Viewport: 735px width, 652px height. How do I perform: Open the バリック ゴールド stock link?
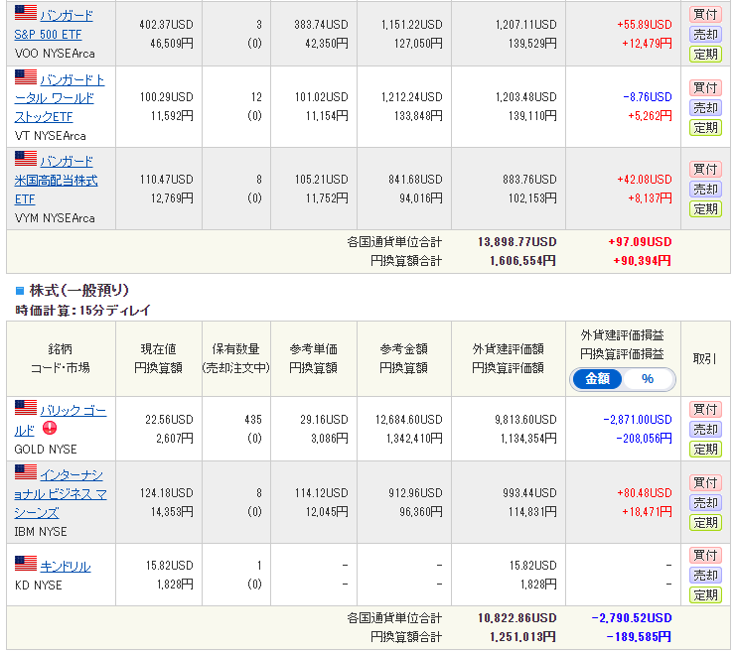pos(60,420)
